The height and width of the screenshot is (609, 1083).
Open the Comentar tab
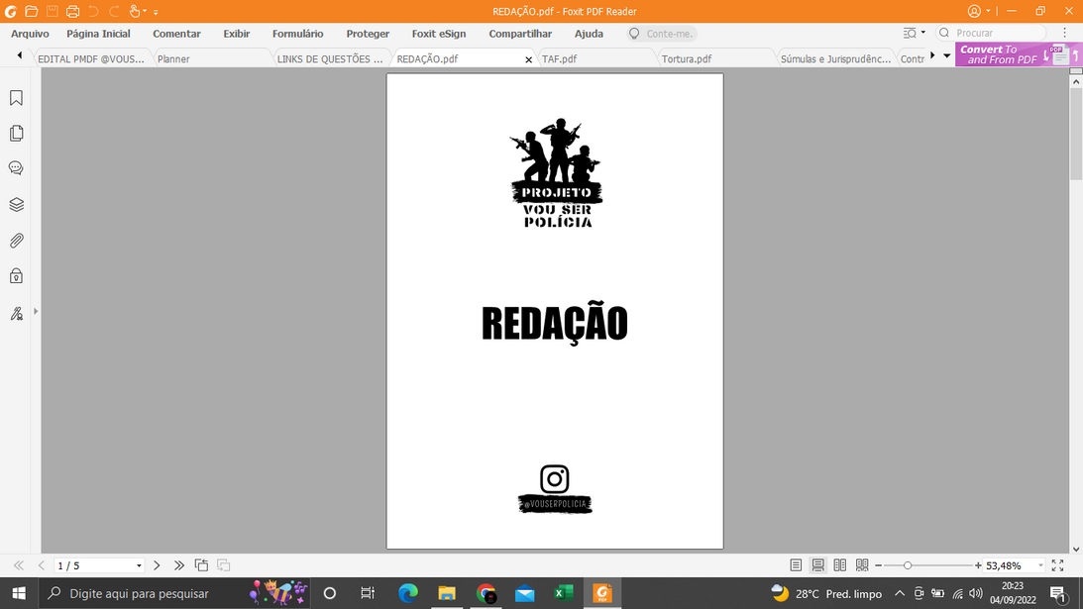tap(176, 34)
